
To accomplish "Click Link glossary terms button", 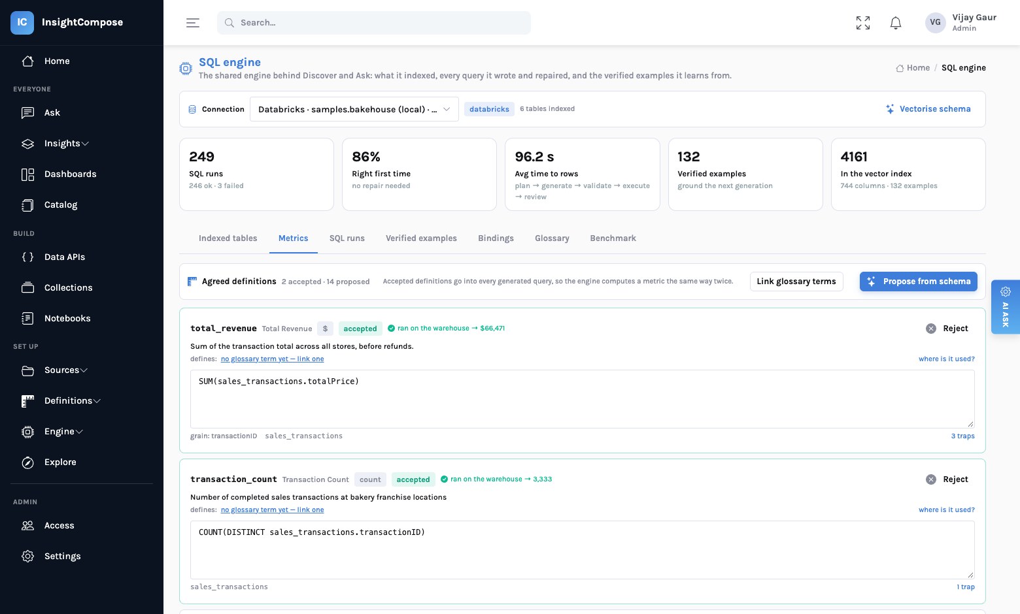I will [796, 282].
